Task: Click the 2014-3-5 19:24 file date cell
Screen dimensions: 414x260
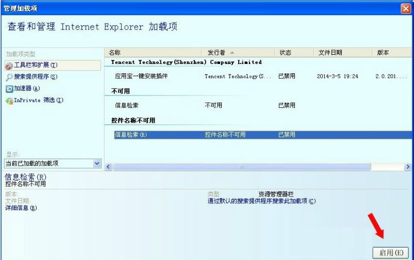Action: 337,76
